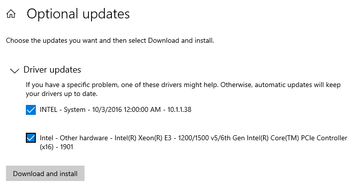Click the Intel Other hardware Xeon label
Screen dimensions: 352x184
point(193,142)
